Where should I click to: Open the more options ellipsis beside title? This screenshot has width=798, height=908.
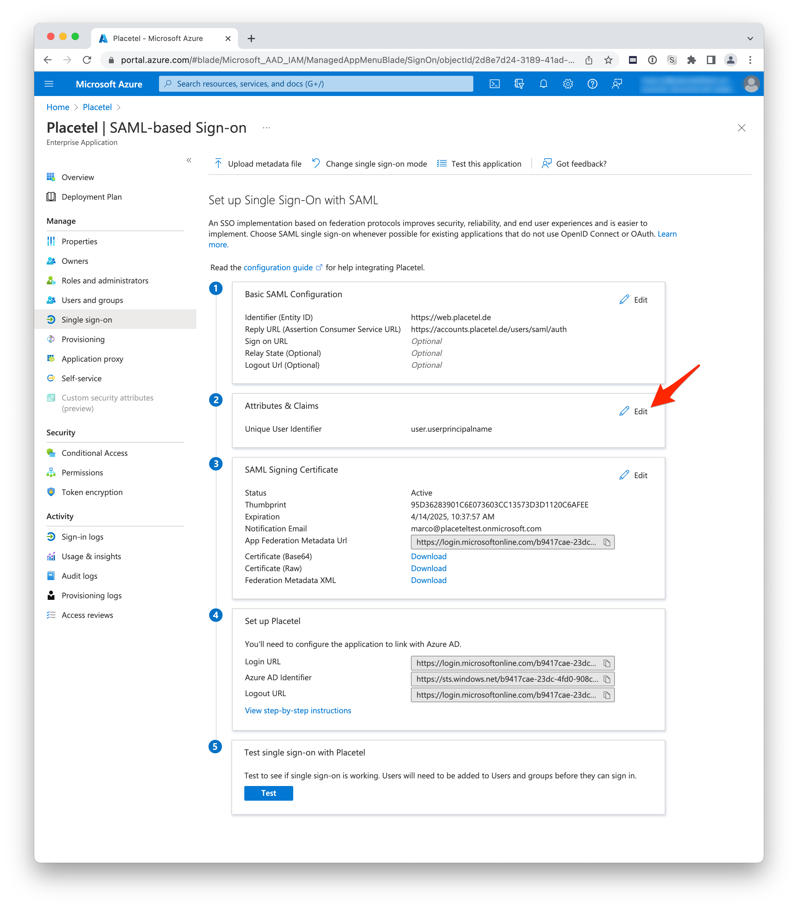click(x=266, y=128)
